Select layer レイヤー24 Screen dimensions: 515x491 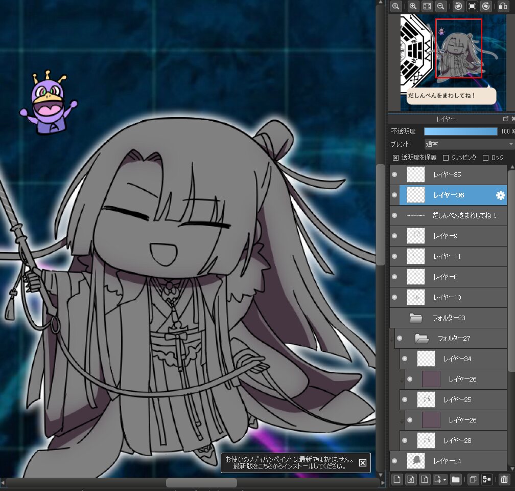tap(449, 461)
